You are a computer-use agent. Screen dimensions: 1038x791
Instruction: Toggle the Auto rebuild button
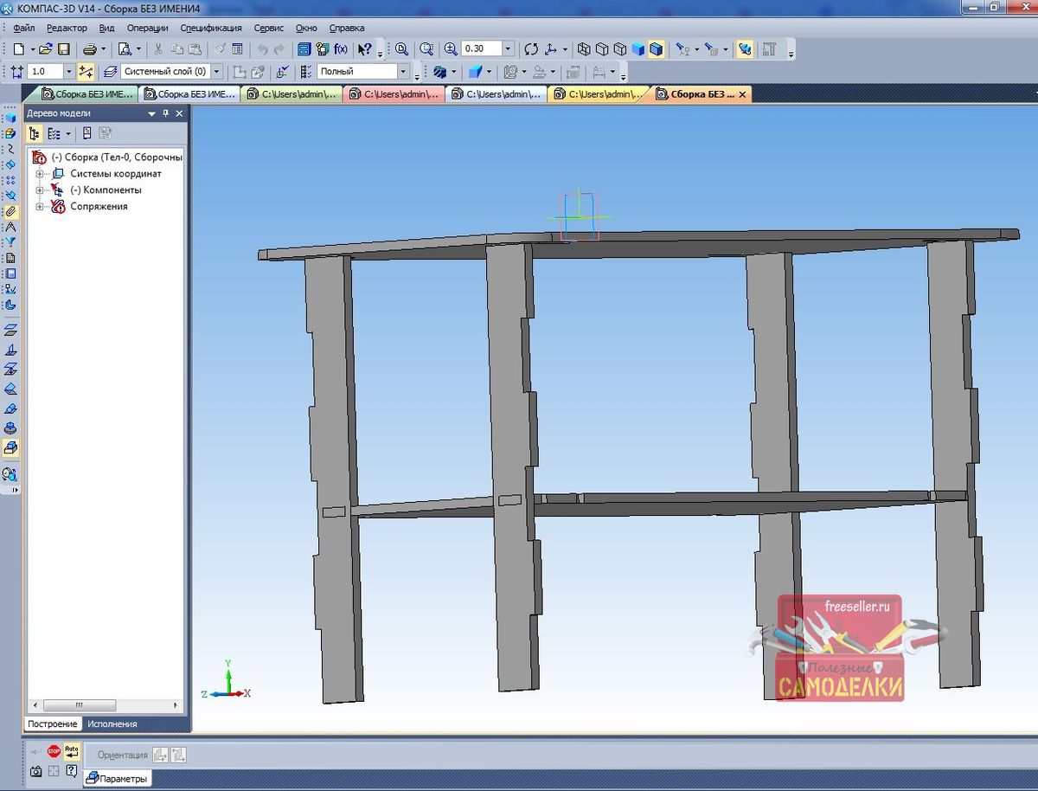coord(72,751)
